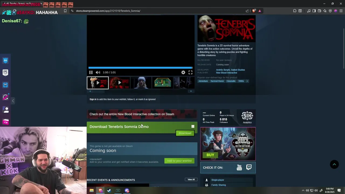Open New Blood Interactive publisher link
345x194 pixels.
[226, 73]
